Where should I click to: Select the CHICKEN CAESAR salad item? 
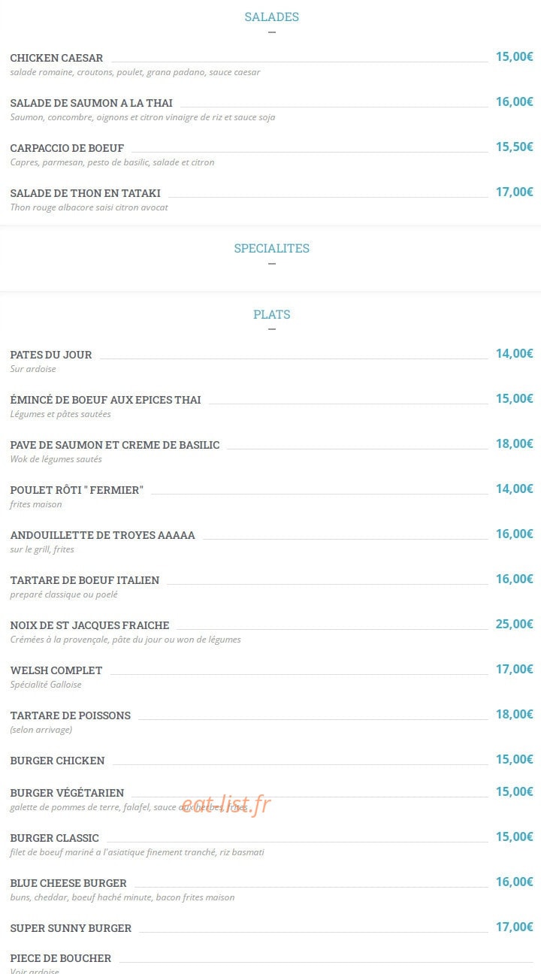(x=56, y=58)
